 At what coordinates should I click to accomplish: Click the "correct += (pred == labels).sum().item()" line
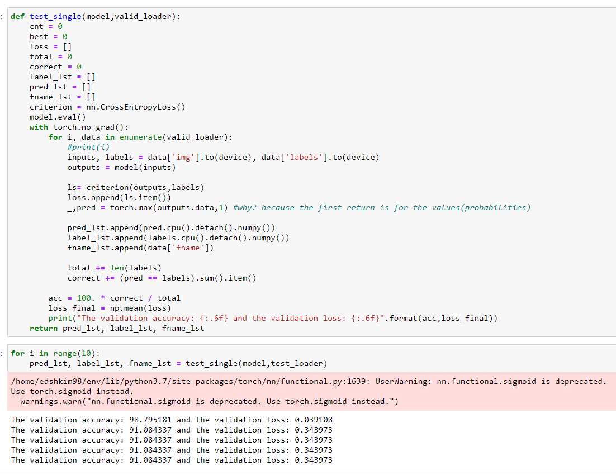162,278
